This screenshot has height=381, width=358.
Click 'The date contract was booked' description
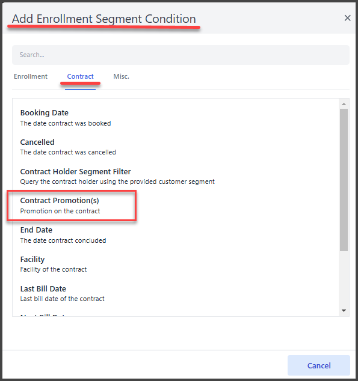pyautogui.click(x=66, y=123)
